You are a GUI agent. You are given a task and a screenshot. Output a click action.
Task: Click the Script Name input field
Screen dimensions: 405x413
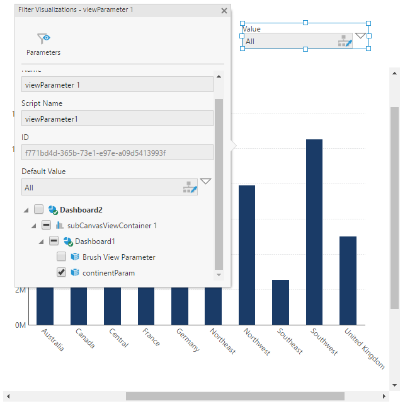[x=117, y=119]
